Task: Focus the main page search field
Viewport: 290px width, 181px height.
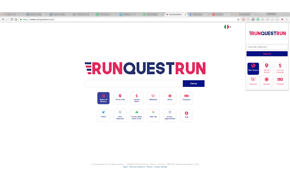Action: pyautogui.click(x=134, y=84)
